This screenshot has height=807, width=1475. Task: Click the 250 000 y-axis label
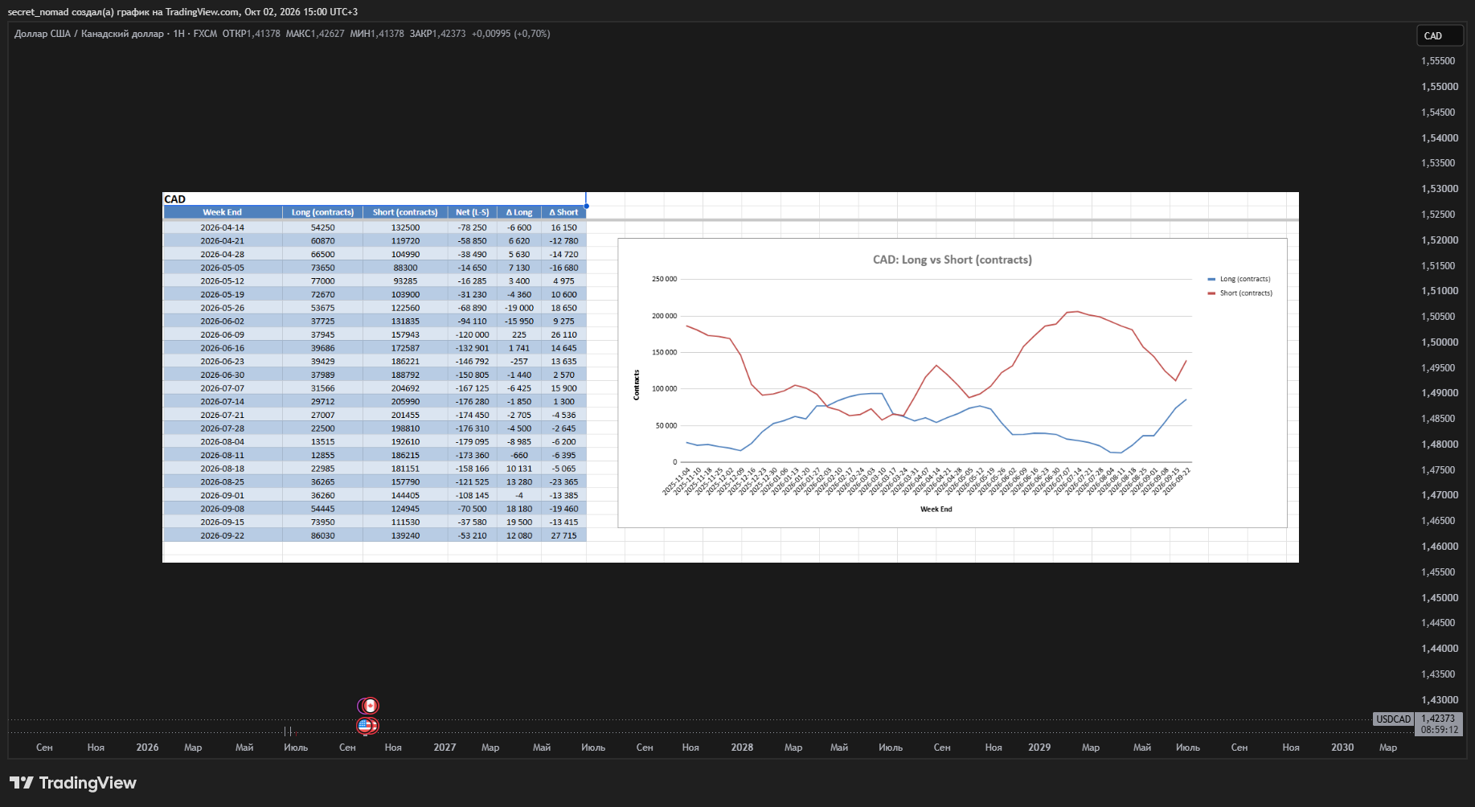pos(664,279)
